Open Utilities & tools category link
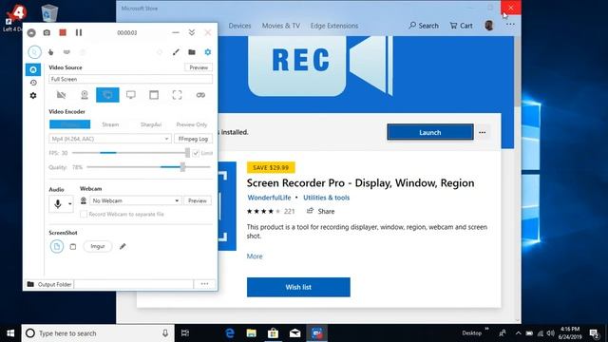Viewport: 608px width, 342px height. point(326,198)
